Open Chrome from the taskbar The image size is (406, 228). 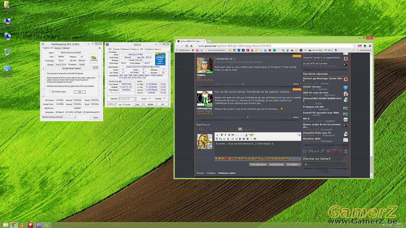coord(14,225)
